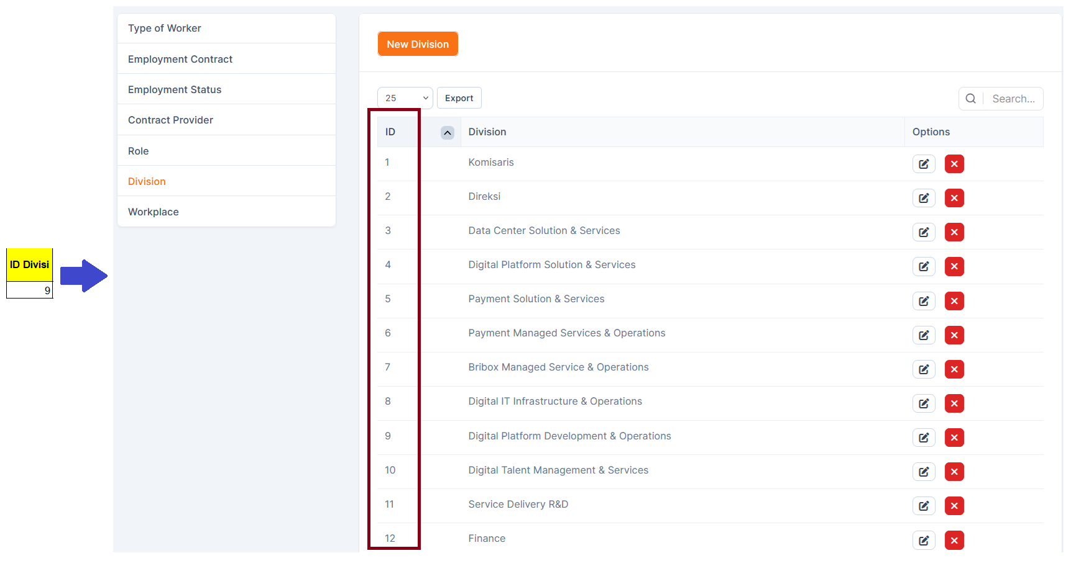Select Employment Contract in sidebar
The width and height of the screenshot is (1071, 566).
[x=180, y=59]
